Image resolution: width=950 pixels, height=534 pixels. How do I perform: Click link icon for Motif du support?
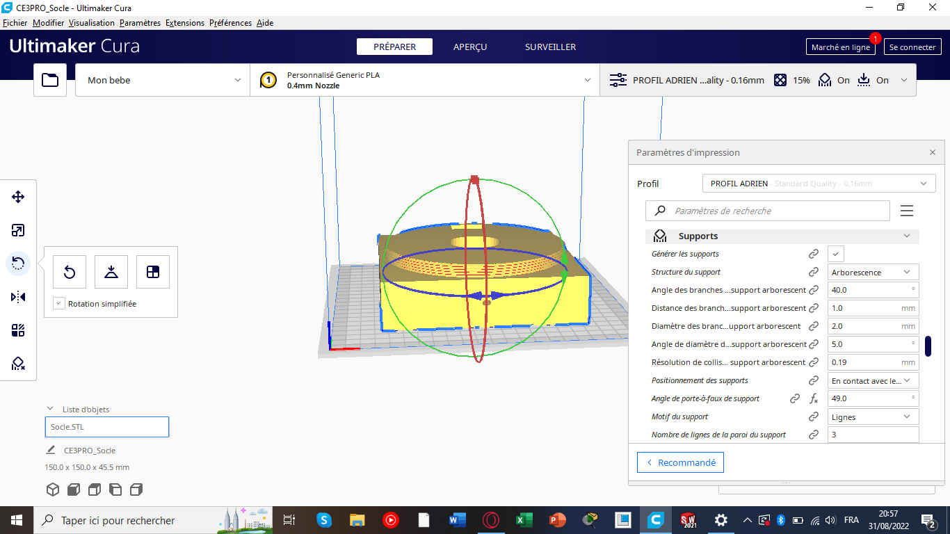tap(813, 416)
